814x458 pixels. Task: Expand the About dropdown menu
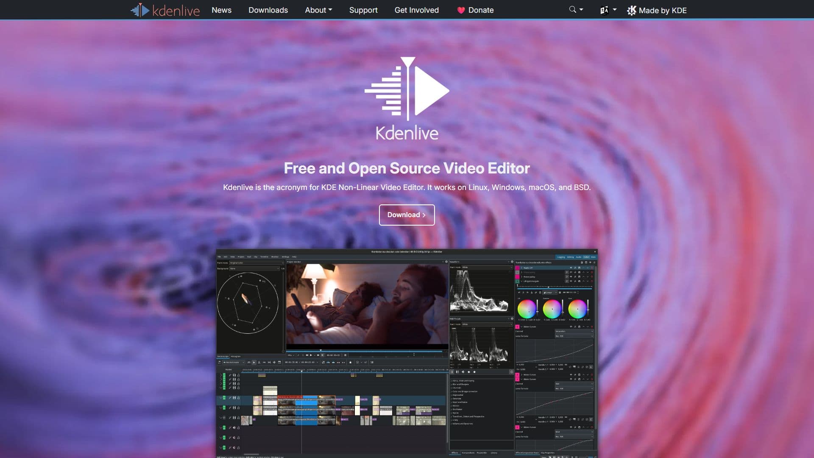[x=318, y=10]
